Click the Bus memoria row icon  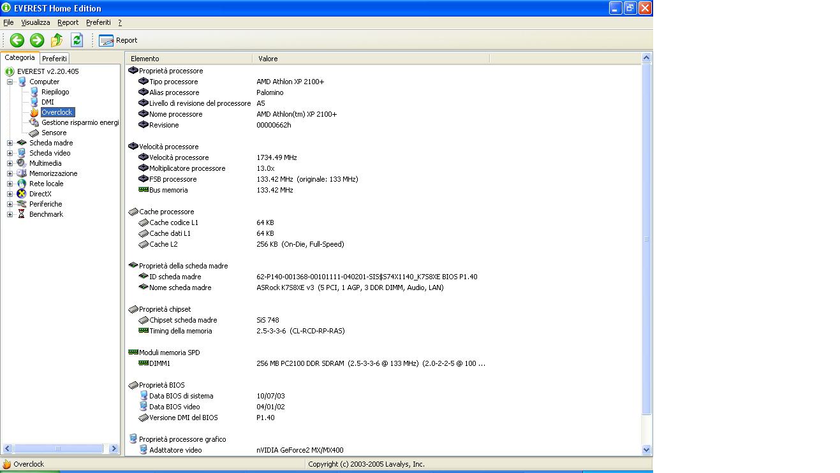[144, 190]
